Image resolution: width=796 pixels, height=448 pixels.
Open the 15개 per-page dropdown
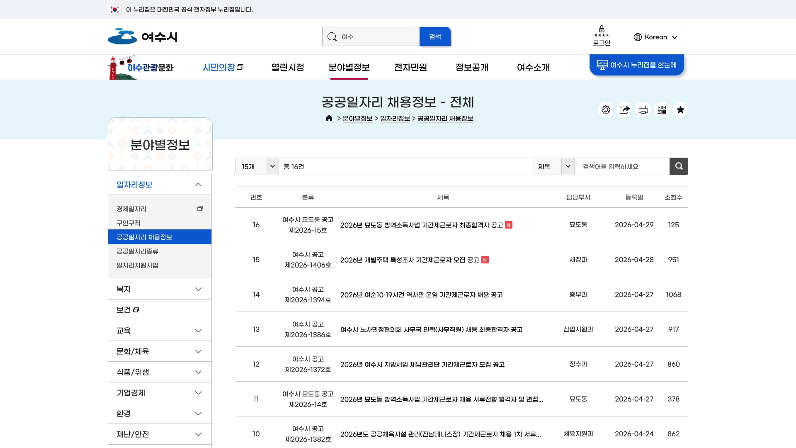click(257, 166)
